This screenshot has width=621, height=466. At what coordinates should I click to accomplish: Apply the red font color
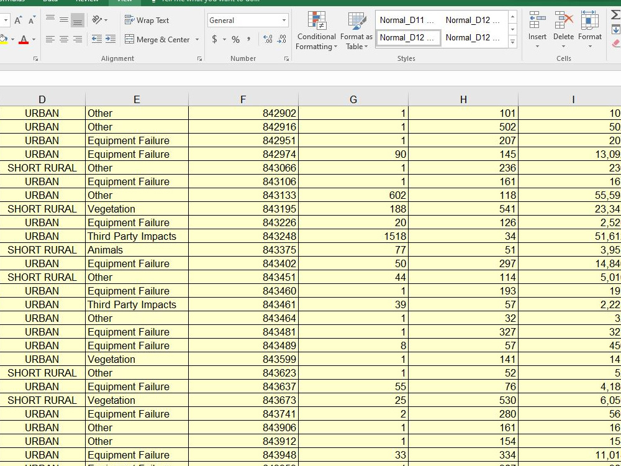coord(24,39)
